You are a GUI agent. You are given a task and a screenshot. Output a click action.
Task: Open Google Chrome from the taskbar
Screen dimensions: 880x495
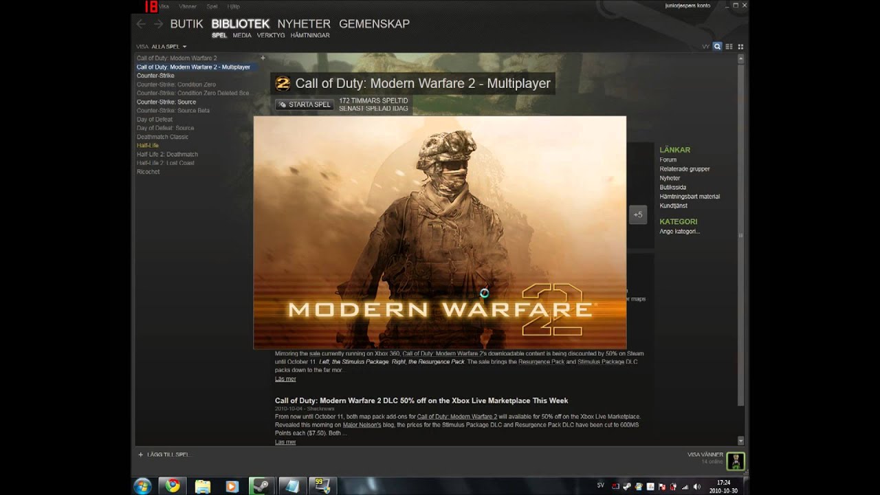(x=173, y=486)
